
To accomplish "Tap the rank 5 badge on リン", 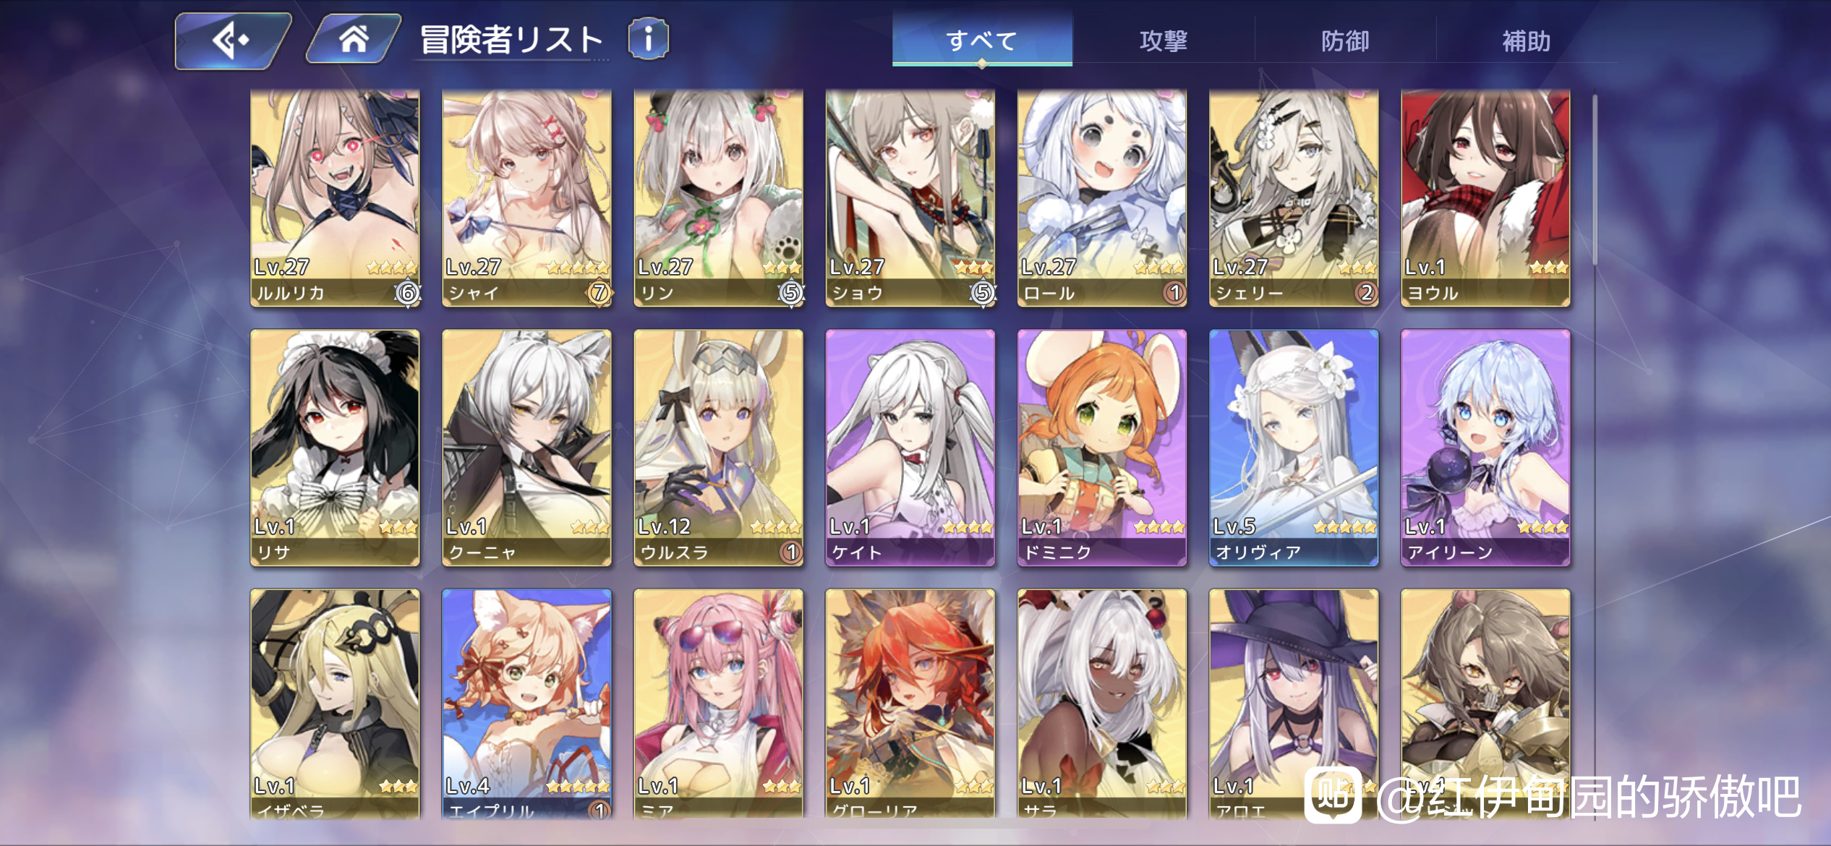I will tap(791, 293).
